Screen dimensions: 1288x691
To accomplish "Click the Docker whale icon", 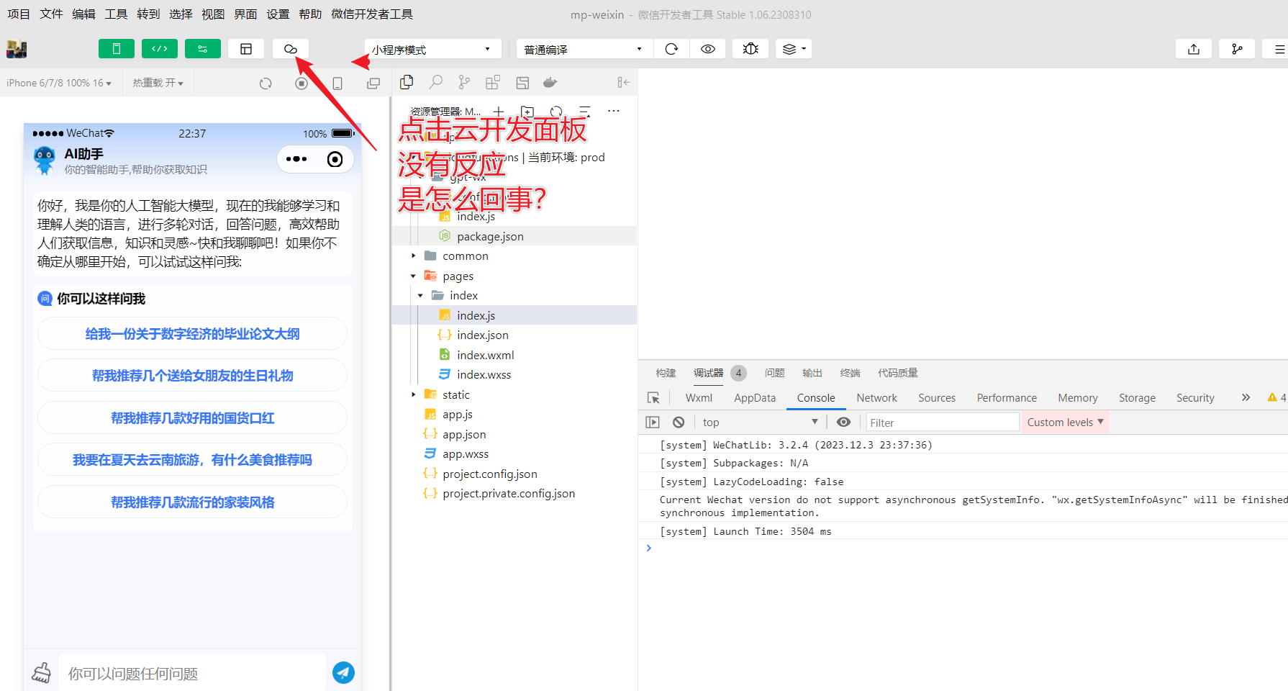I will click(550, 83).
